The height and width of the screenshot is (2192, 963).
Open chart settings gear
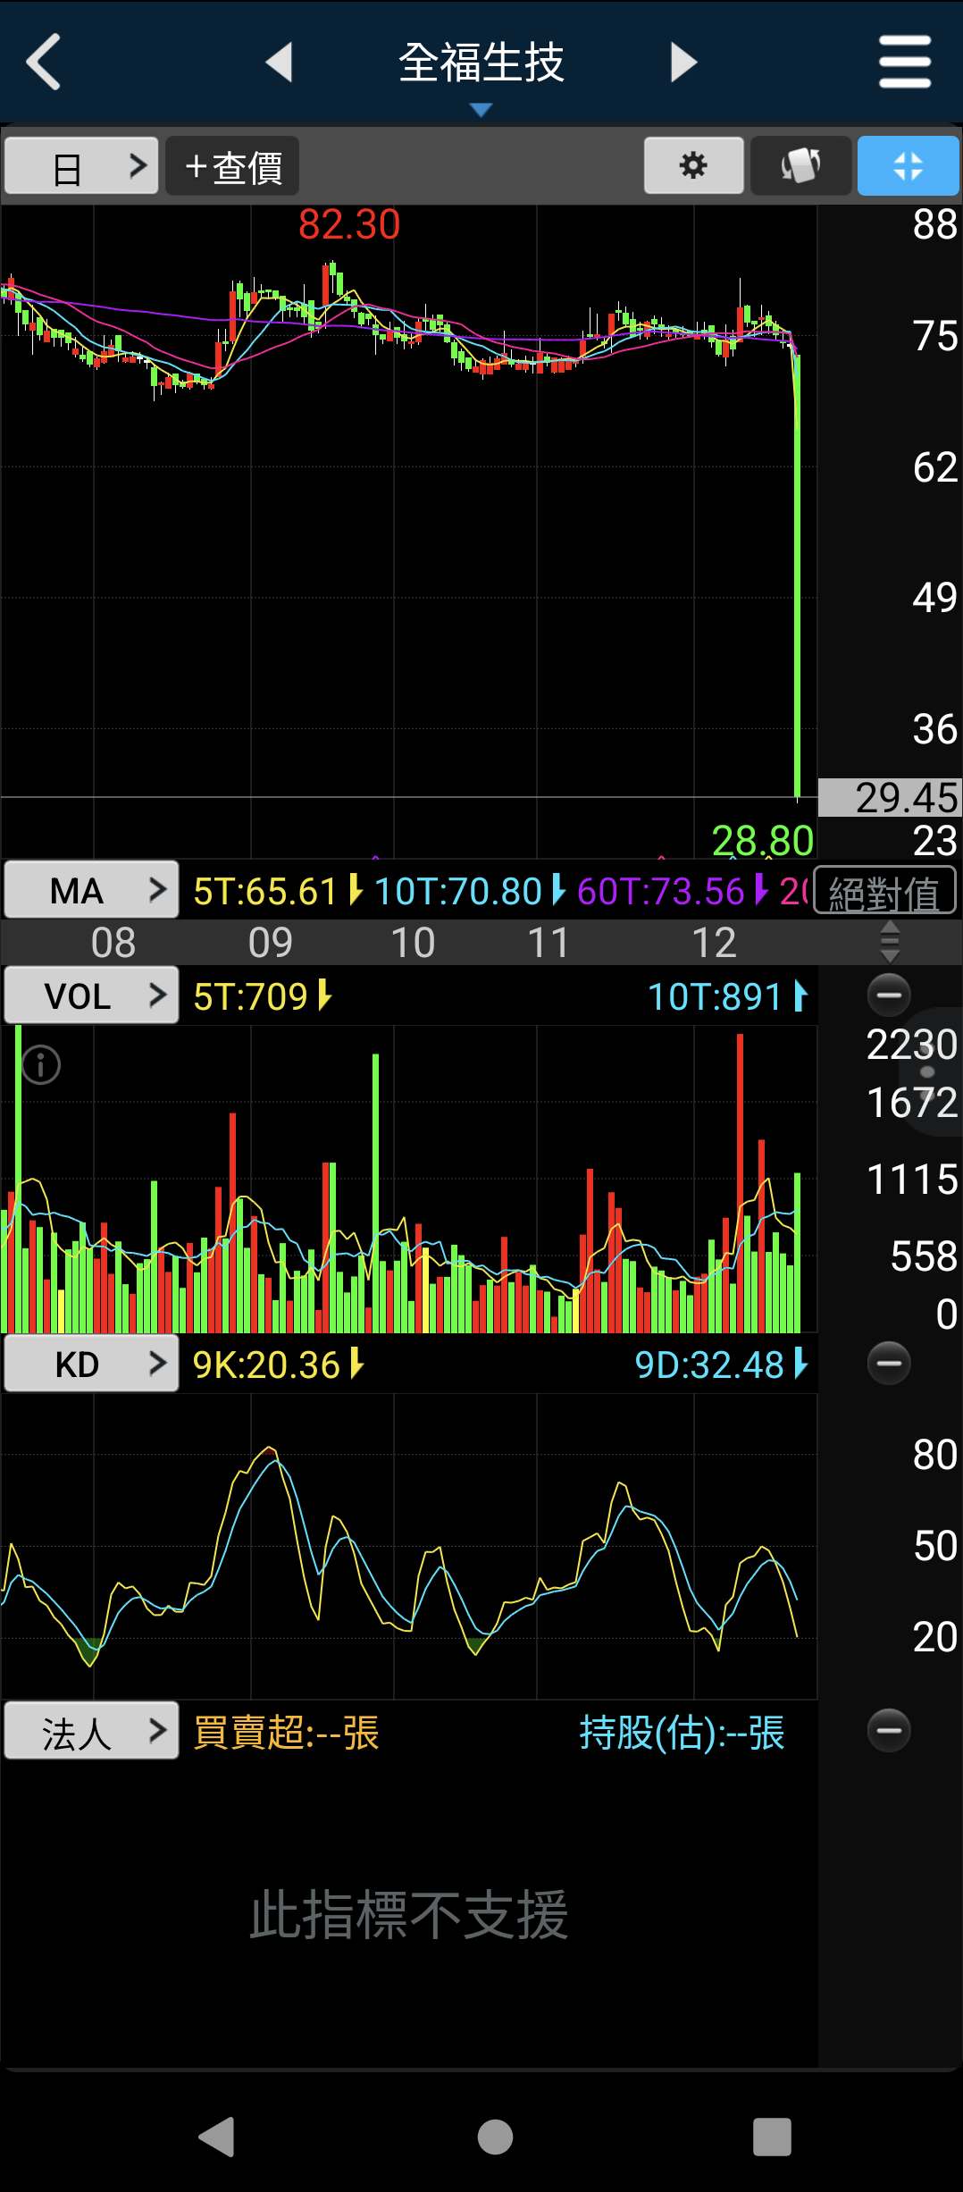(x=693, y=165)
